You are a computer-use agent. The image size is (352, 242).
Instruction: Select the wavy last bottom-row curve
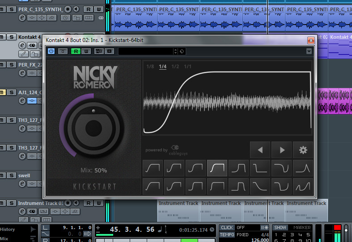(303, 186)
